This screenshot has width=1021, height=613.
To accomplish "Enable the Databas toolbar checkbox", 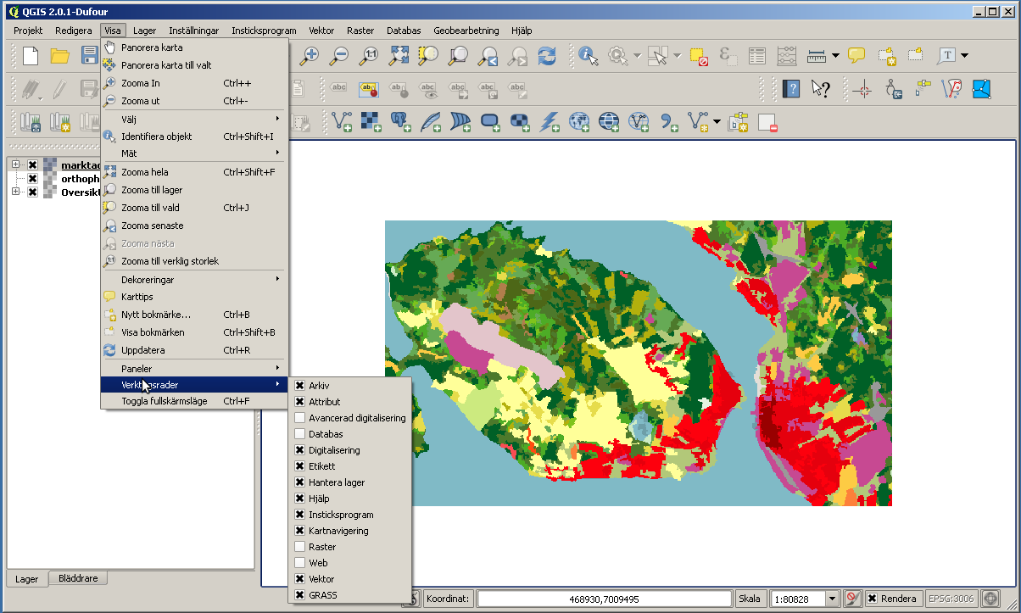I will [x=299, y=434].
